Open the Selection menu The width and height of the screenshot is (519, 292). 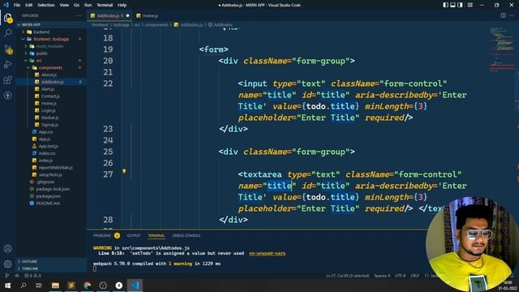point(46,5)
